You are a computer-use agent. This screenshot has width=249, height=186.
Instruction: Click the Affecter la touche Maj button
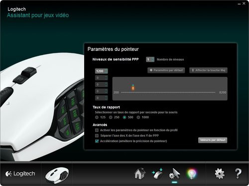pyautogui.click(x=209, y=70)
